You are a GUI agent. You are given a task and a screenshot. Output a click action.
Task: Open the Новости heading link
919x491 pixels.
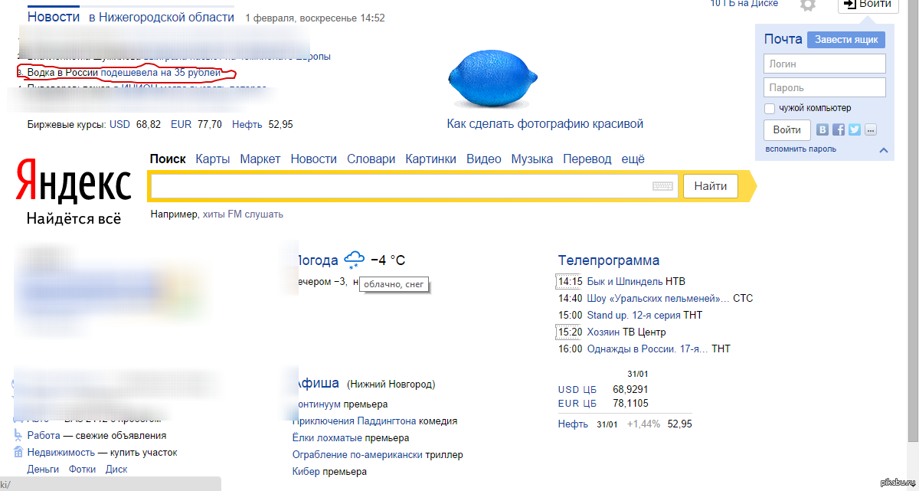click(54, 16)
